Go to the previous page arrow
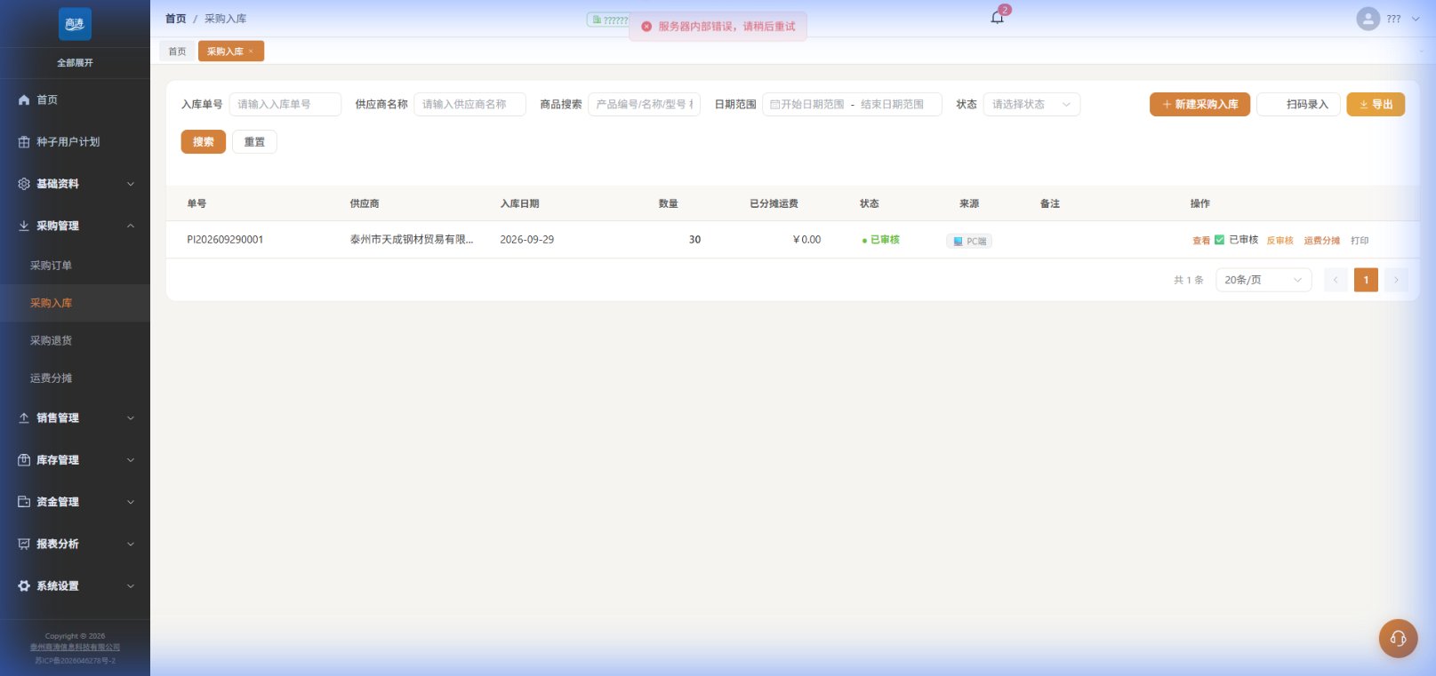 tap(1336, 280)
